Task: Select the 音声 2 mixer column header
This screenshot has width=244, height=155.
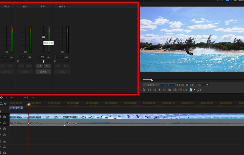Action: [x=62, y=6]
